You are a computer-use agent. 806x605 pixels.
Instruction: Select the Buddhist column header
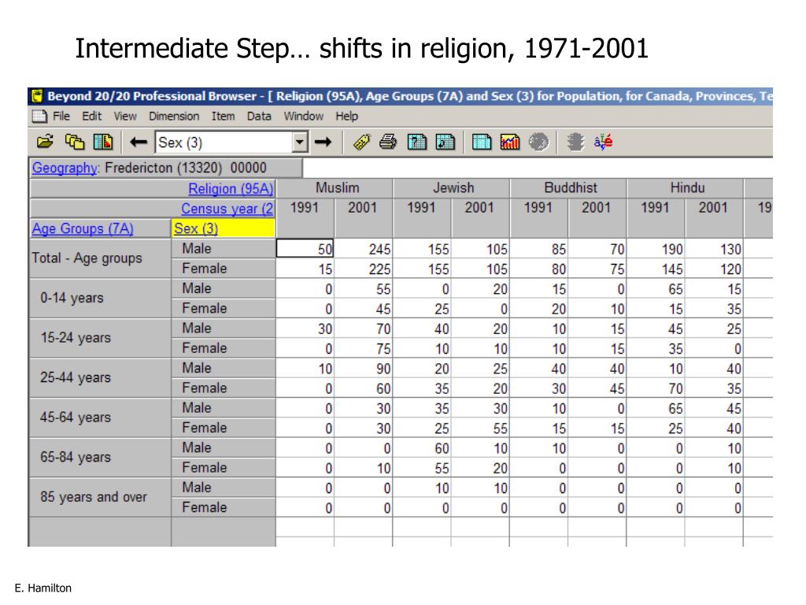pyautogui.click(x=568, y=187)
